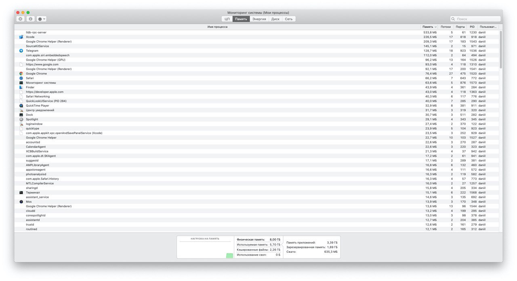Select the MTLCompilerService process row

(257, 183)
